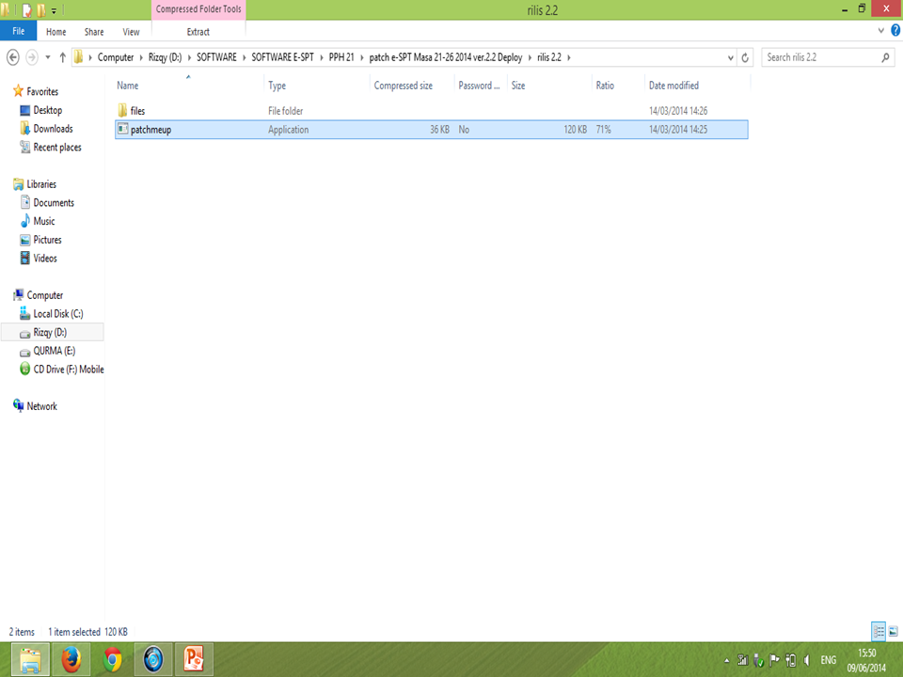The image size is (903, 677).
Task: Launch Firefox from the taskbar
Action: 71,660
